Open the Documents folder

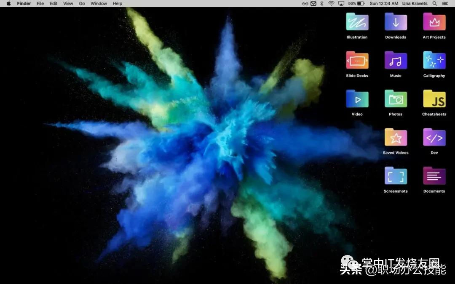point(434,176)
